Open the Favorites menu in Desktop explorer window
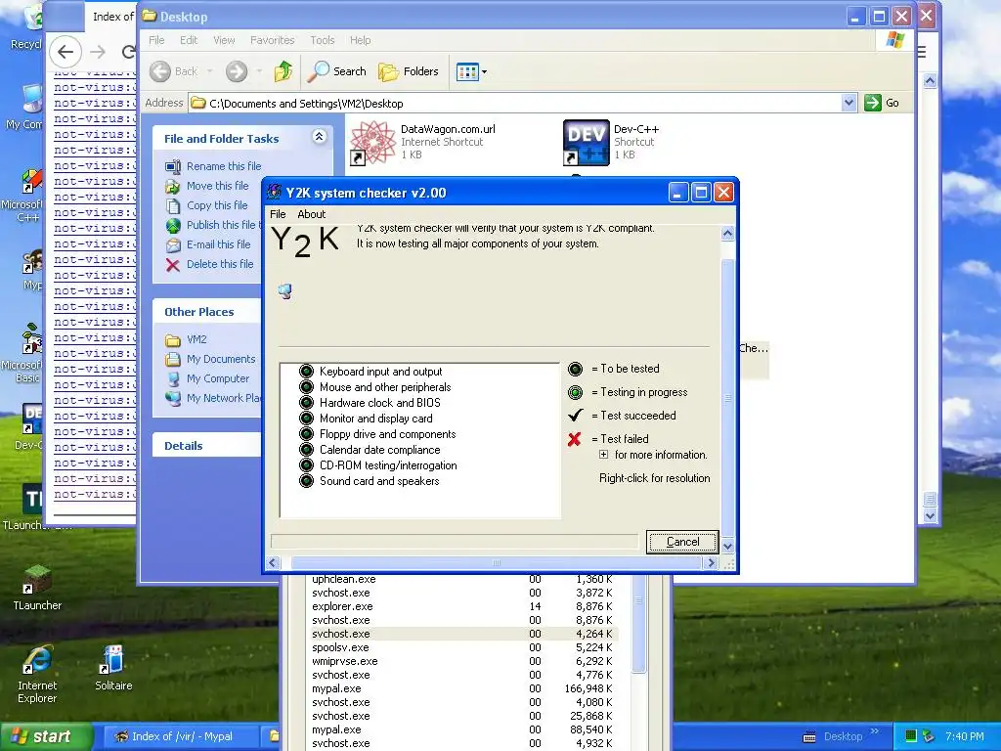The image size is (1001, 751). 273,40
